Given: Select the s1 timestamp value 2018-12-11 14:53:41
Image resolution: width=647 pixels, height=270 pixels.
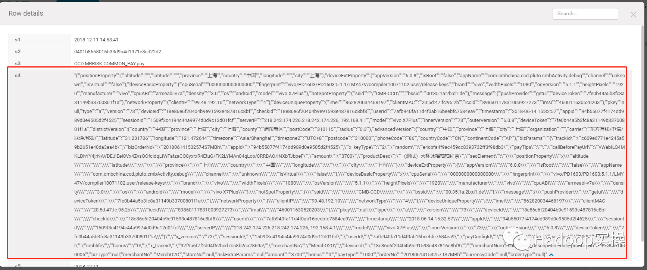Looking at the screenshot, I should [x=96, y=40].
